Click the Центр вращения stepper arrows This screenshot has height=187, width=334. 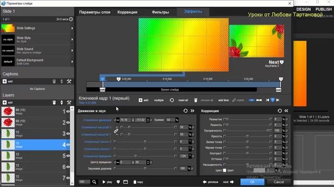(x=148, y=162)
